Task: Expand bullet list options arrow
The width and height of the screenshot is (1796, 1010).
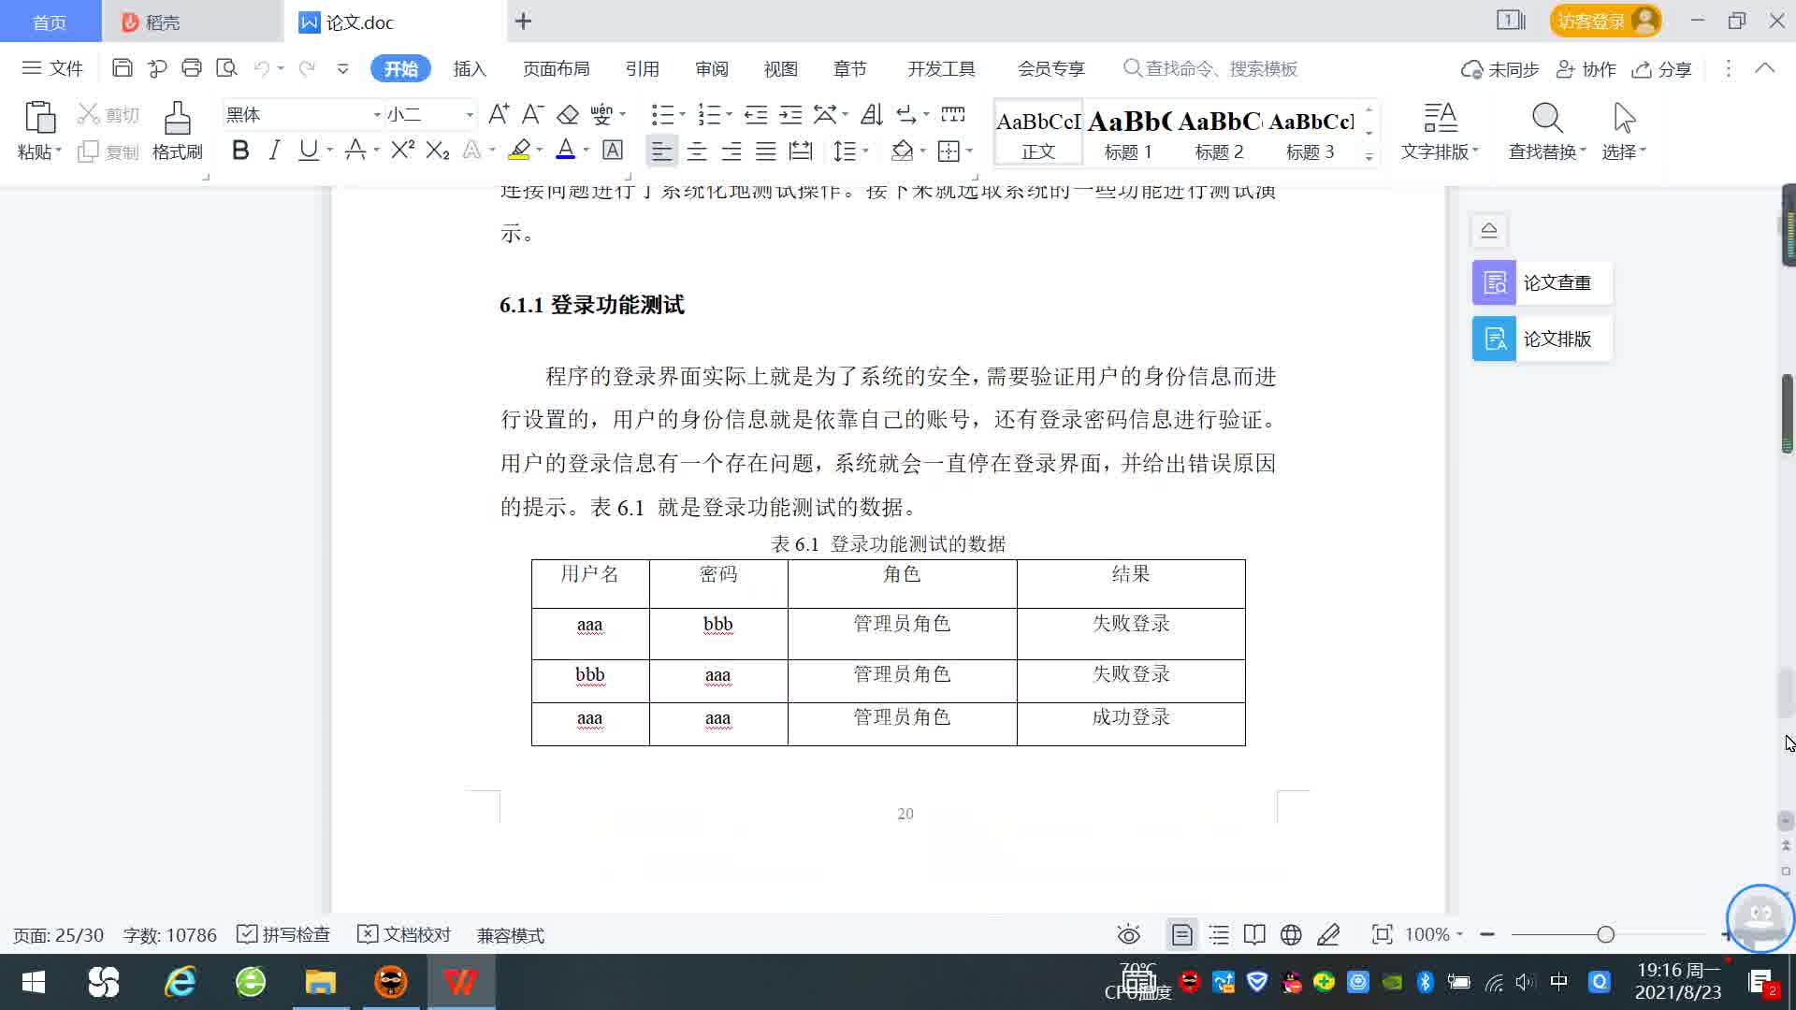Action: coord(682,114)
